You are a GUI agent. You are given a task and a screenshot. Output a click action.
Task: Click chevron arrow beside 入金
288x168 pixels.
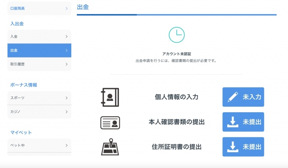click(x=66, y=37)
